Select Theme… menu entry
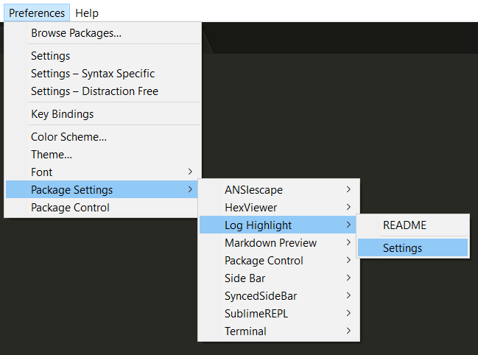The image size is (478, 355). click(102, 155)
